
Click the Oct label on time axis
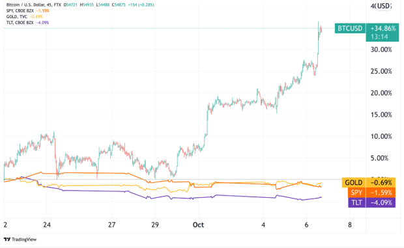198,225
